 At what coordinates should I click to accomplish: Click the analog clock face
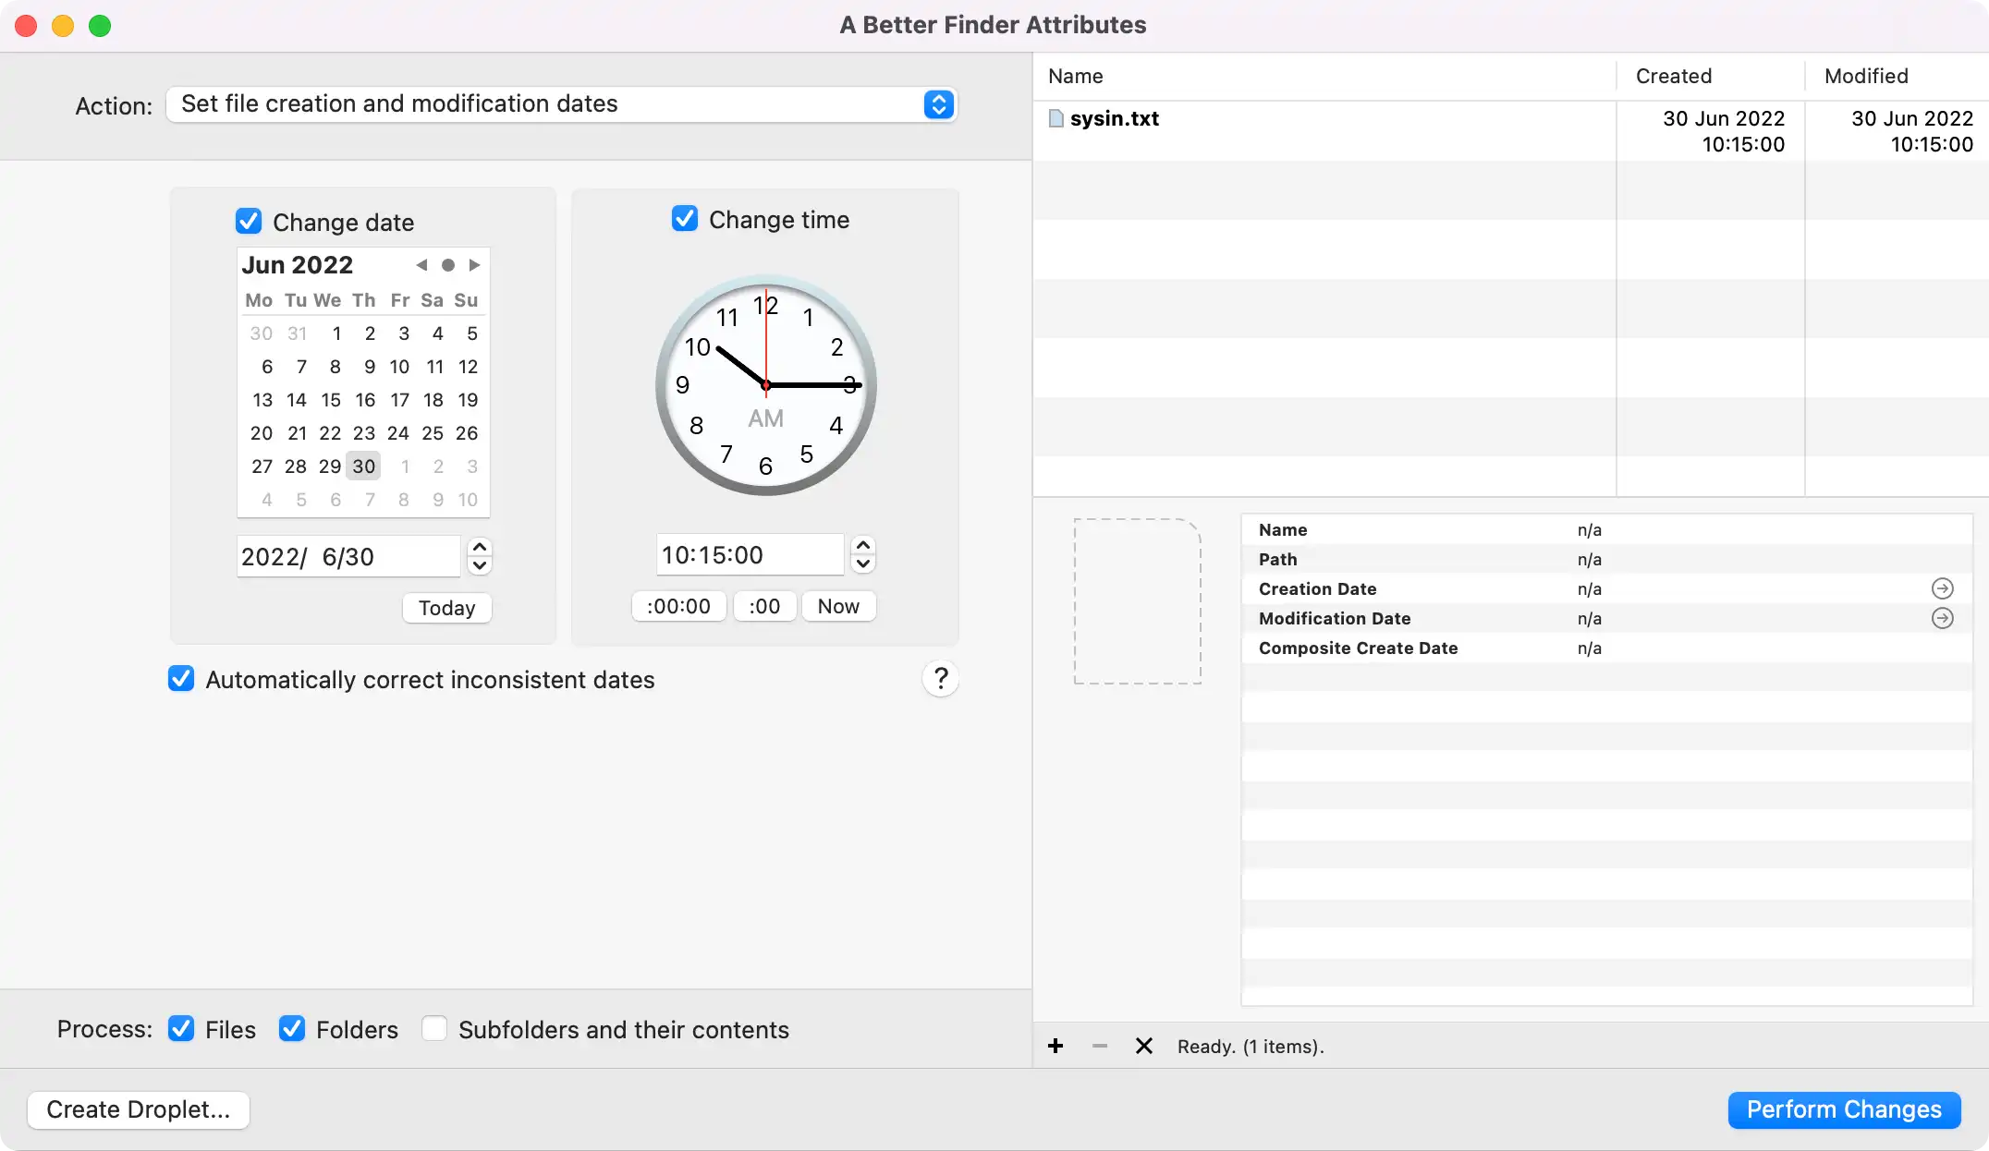(x=765, y=385)
